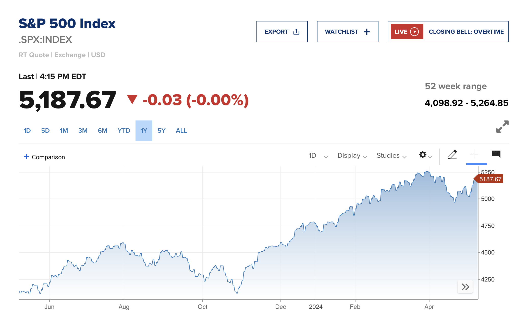Open the Studies dropdown
Image resolution: width=516 pixels, height=318 pixels.
click(391, 156)
